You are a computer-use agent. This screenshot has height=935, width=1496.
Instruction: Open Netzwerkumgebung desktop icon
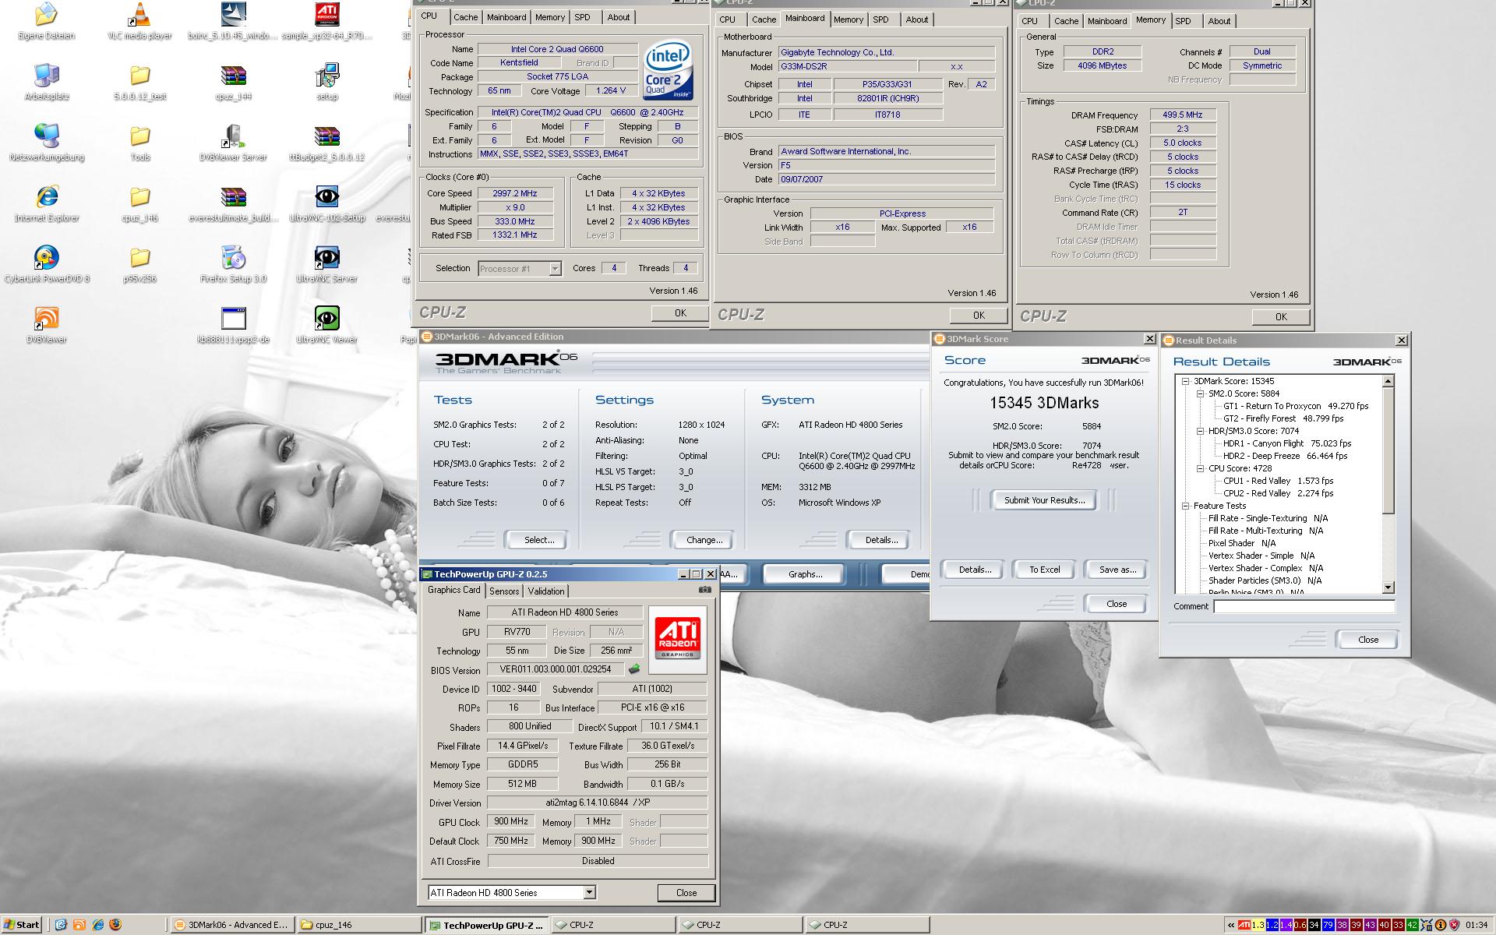point(47,143)
